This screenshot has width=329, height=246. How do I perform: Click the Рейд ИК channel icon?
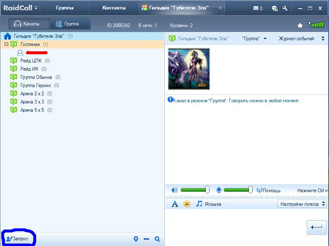point(14,69)
